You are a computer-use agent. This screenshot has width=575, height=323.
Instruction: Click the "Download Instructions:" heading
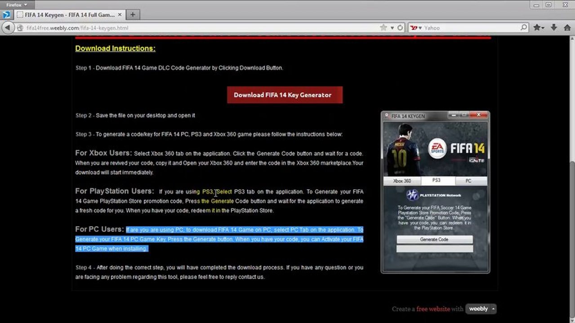[x=115, y=48]
